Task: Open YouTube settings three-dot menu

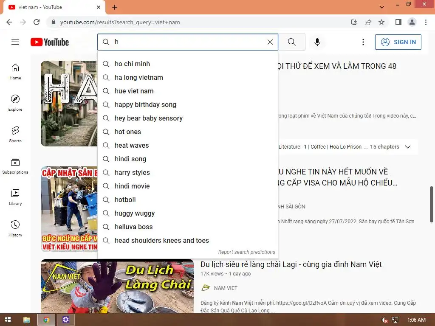Action: 363,42
